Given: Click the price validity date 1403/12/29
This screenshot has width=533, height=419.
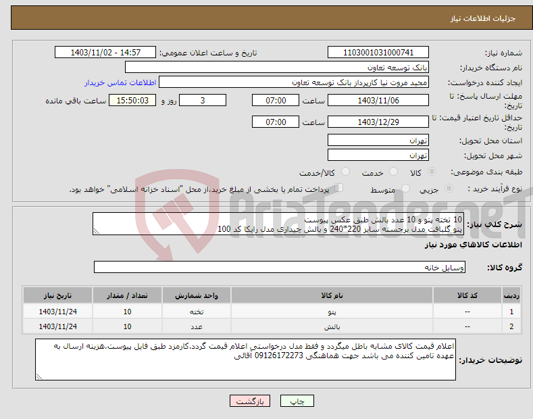Looking at the screenshot, I should pos(378,122).
